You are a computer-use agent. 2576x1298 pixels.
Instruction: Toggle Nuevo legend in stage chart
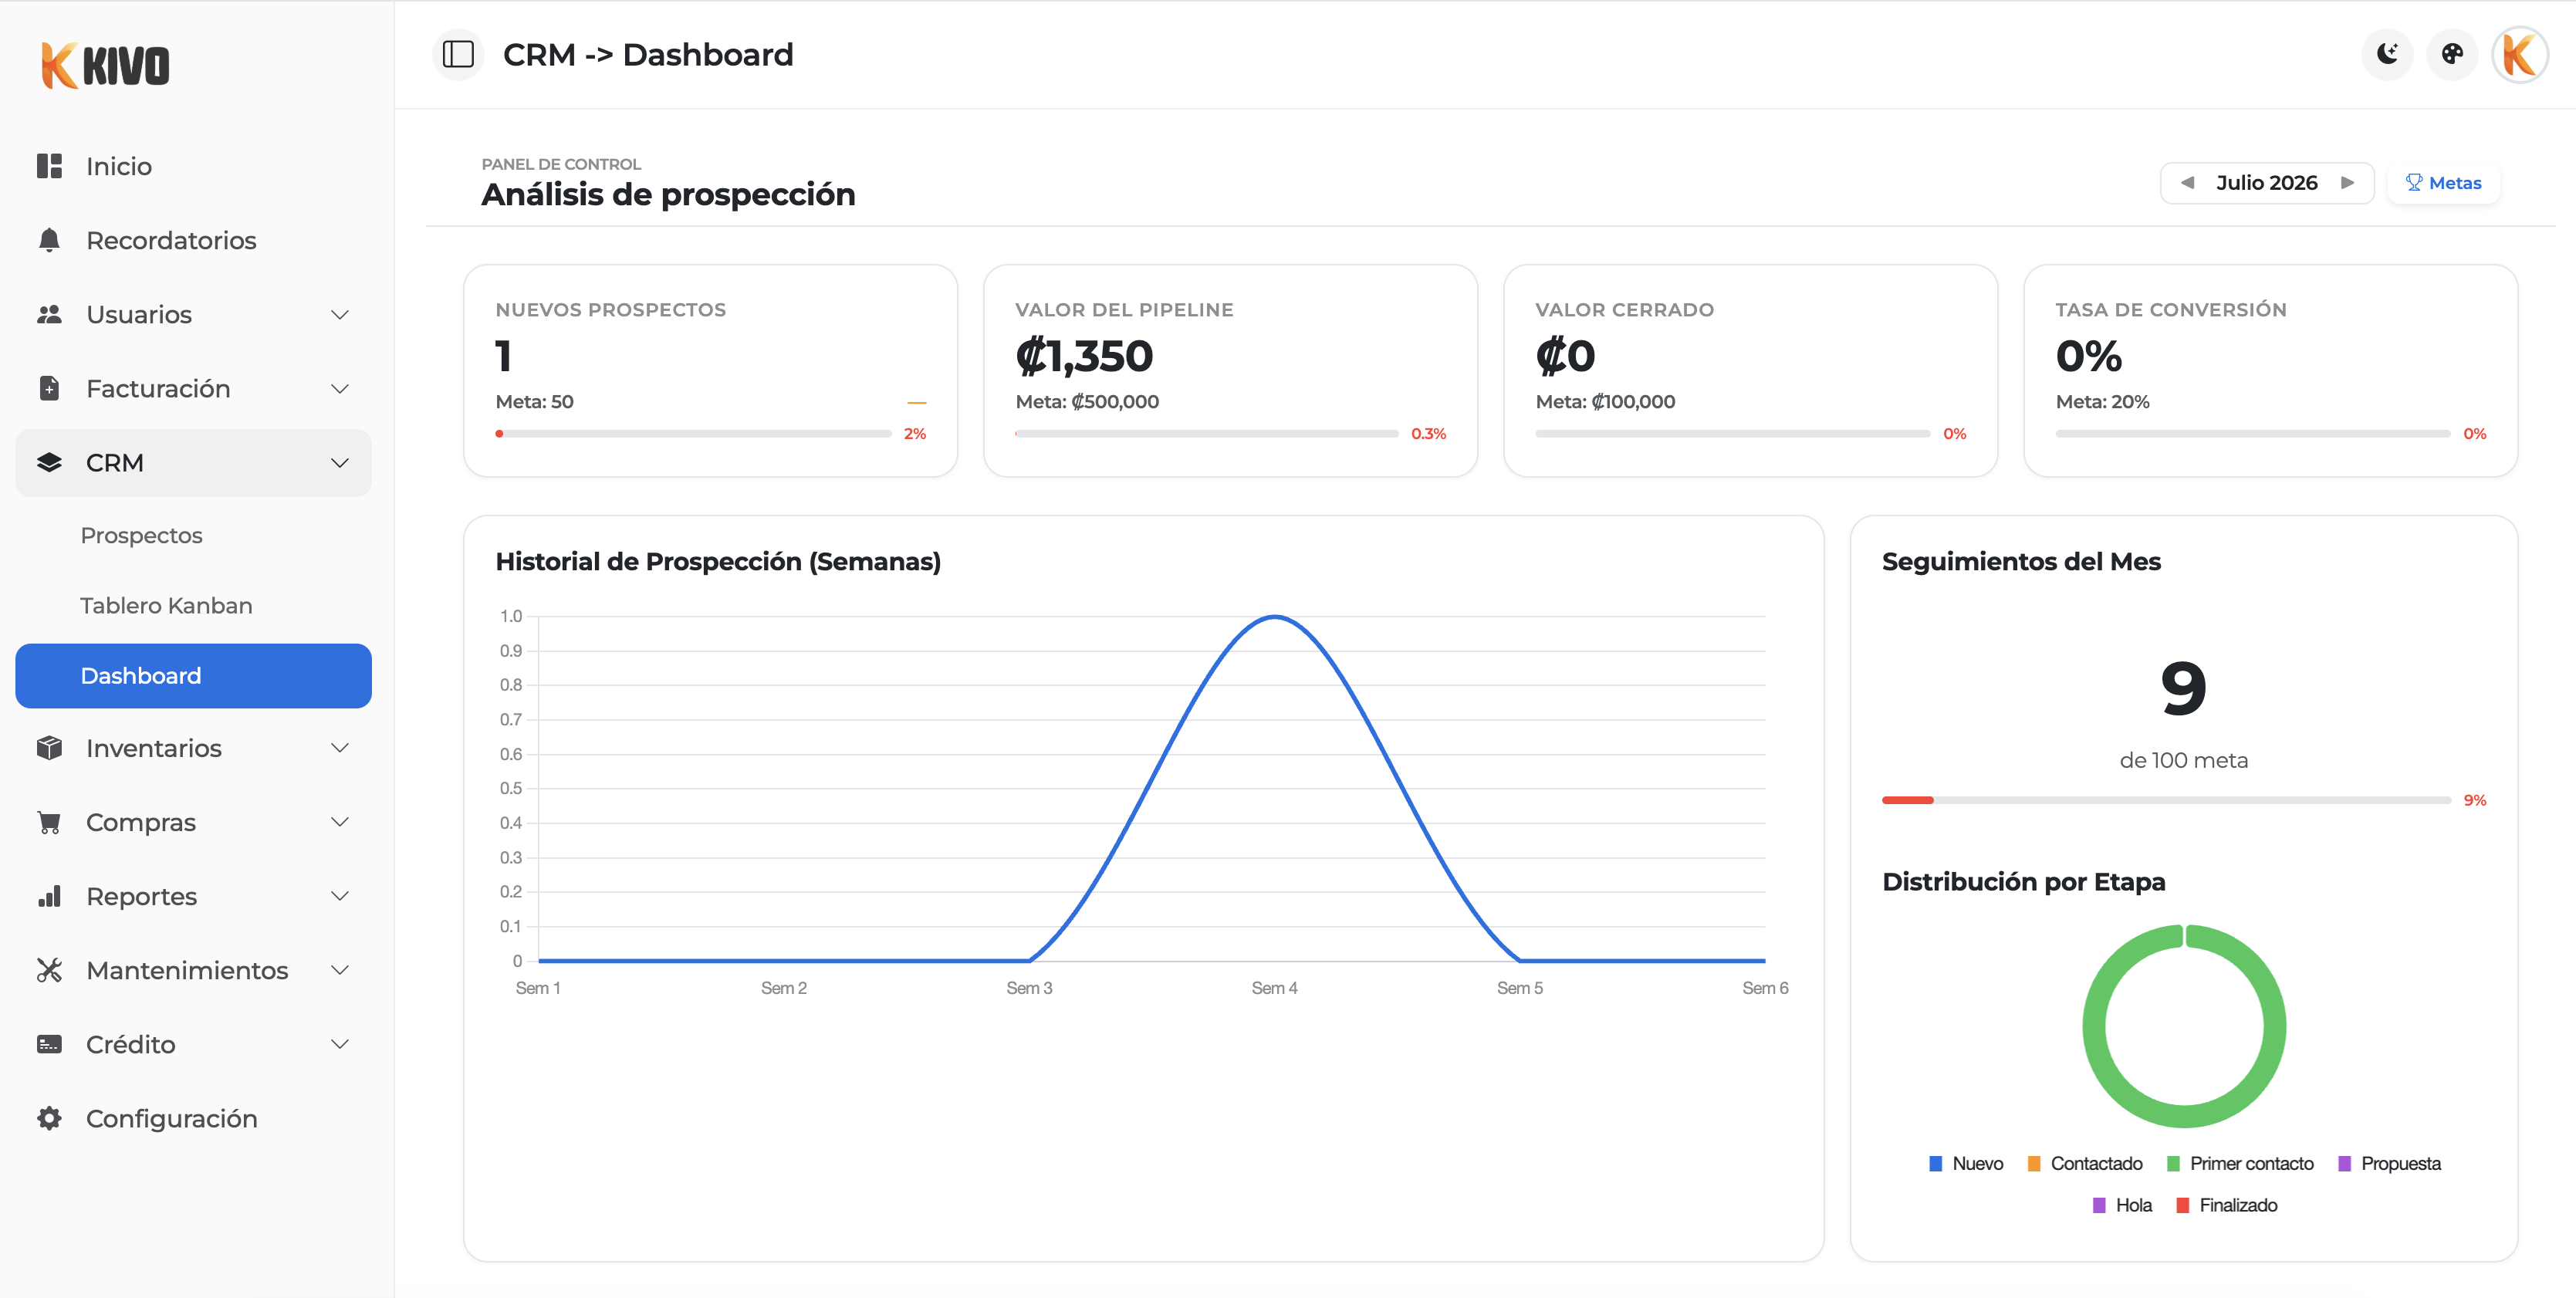coord(1965,1163)
